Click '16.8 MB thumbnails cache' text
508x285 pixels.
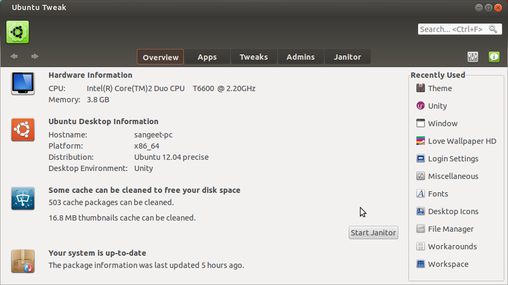122,218
